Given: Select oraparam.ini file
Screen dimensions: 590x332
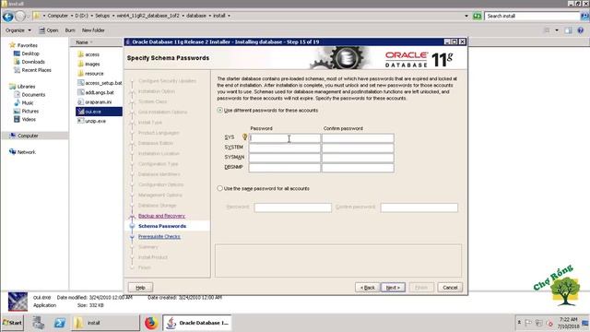Looking at the screenshot, I should [x=94, y=102].
